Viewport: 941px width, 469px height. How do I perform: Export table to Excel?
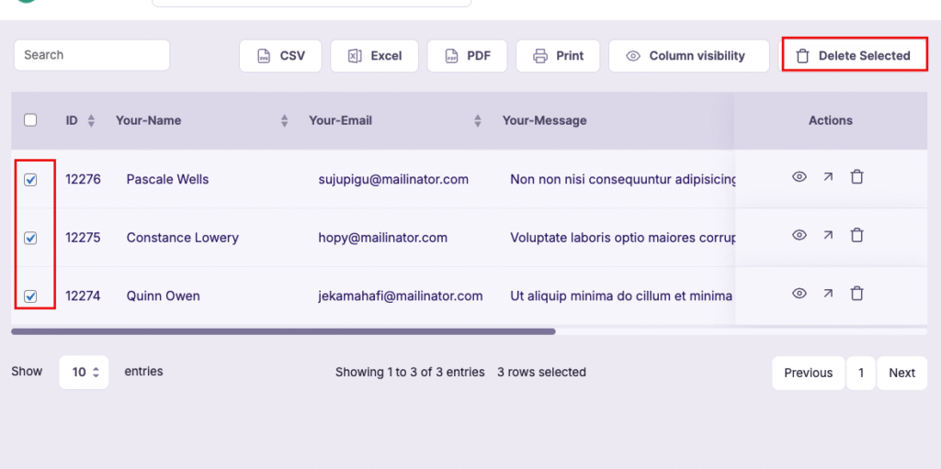[374, 56]
